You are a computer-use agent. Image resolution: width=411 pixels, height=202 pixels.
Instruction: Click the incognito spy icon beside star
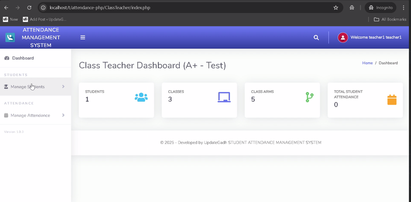(352, 8)
